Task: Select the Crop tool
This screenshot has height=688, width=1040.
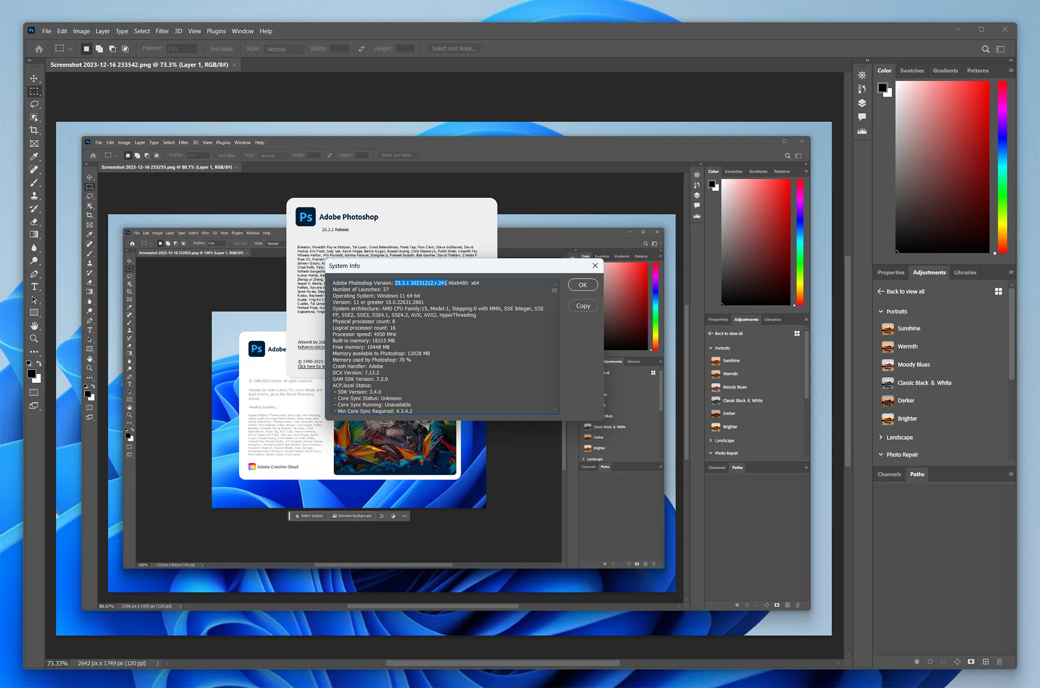Action: tap(34, 130)
